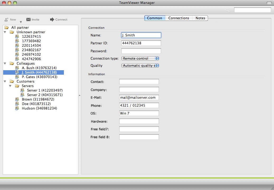Click the Password field

[141, 51]
